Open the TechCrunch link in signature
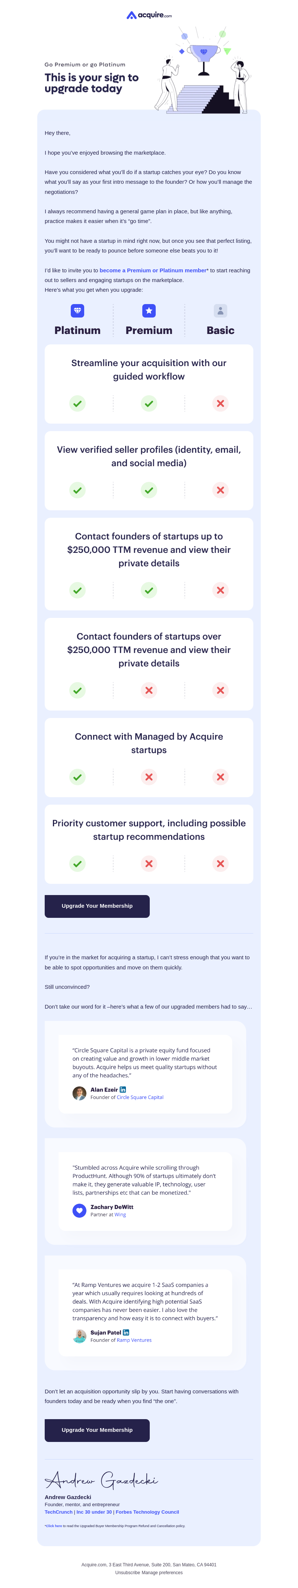The image size is (298, 1588). click(x=58, y=1512)
